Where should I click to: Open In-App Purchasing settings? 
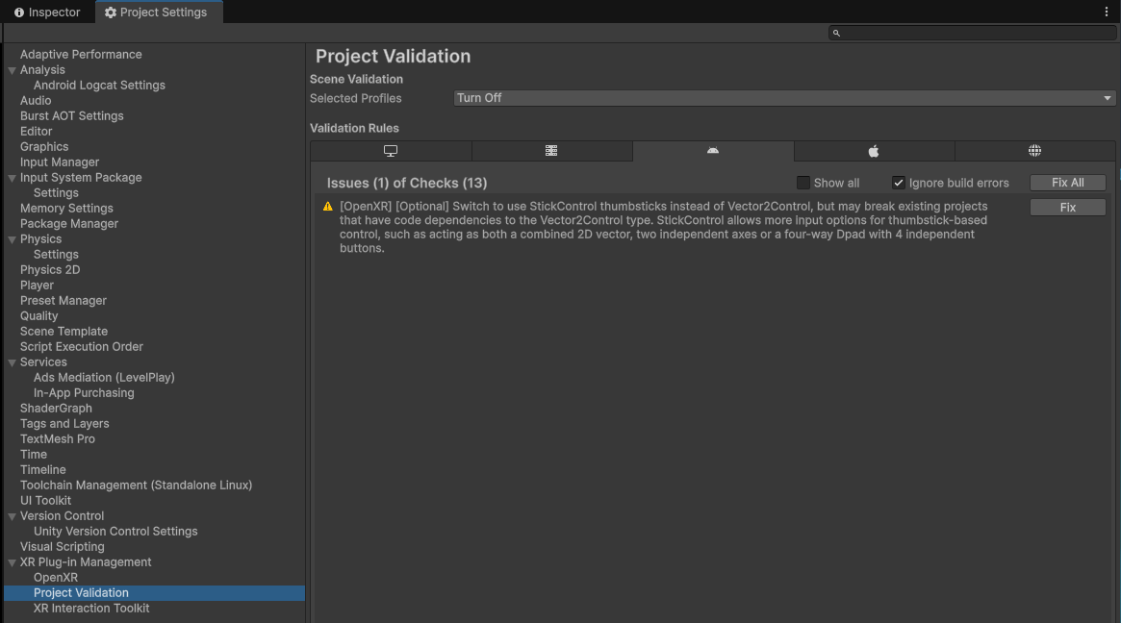pos(84,393)
